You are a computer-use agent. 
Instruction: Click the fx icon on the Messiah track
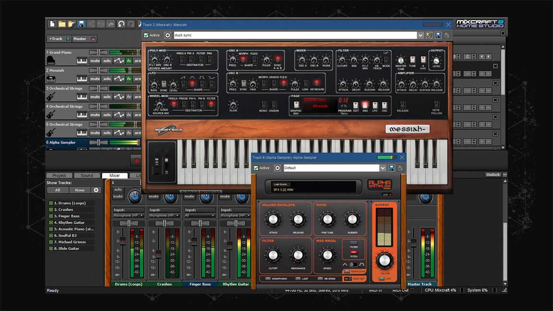tap(129, 79)
